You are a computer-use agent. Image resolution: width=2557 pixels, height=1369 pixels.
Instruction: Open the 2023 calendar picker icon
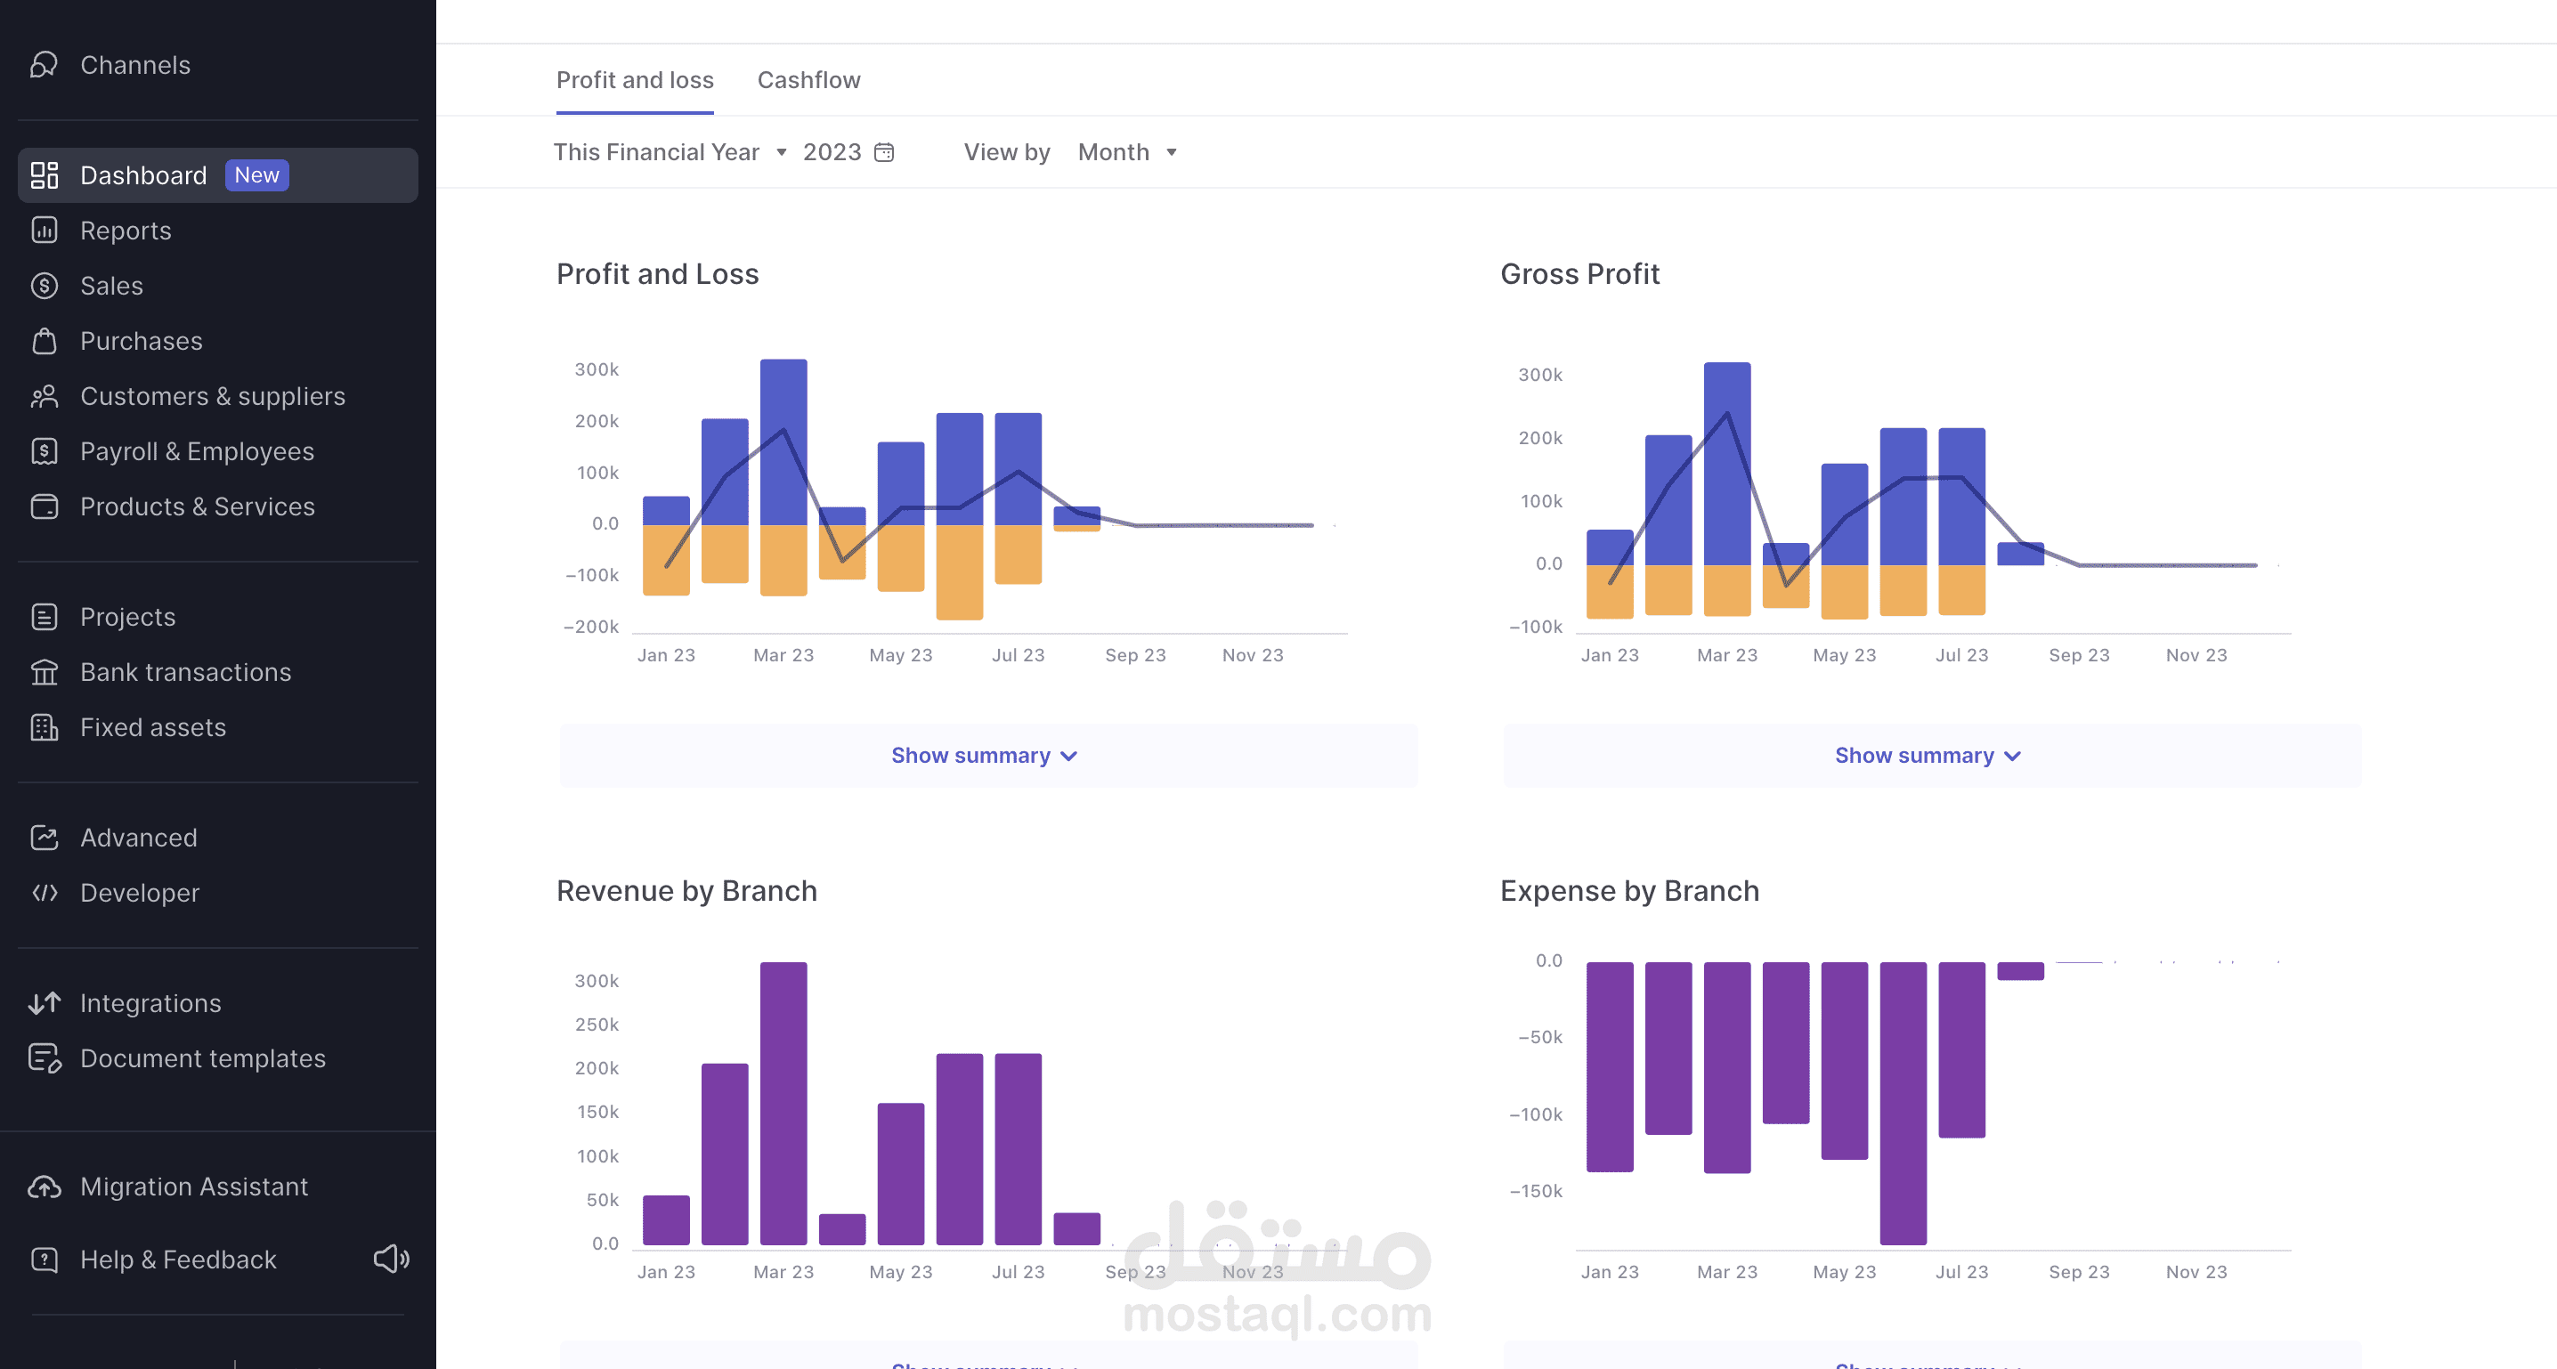pos(883,152)
